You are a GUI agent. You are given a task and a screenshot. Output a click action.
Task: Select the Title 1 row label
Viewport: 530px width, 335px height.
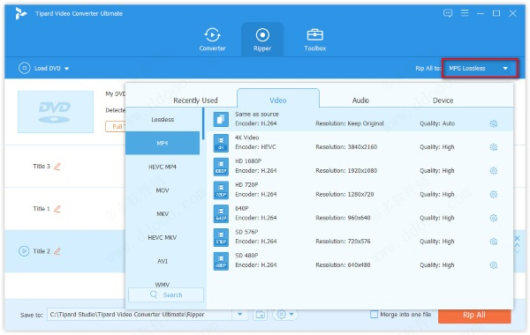(x=42, y=209)
